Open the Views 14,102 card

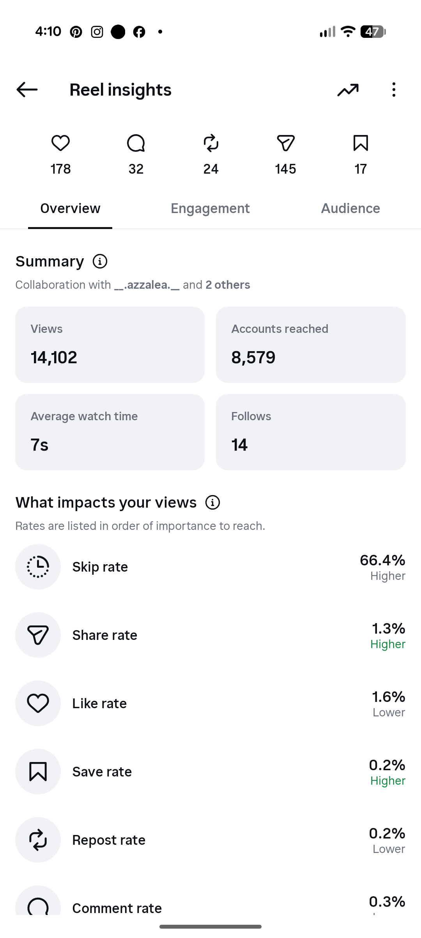pos(110,345)
